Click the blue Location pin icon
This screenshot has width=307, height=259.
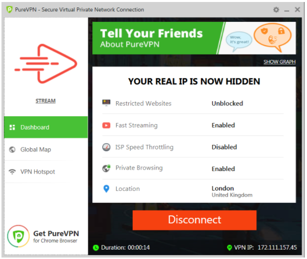click(x=106, y=189)
